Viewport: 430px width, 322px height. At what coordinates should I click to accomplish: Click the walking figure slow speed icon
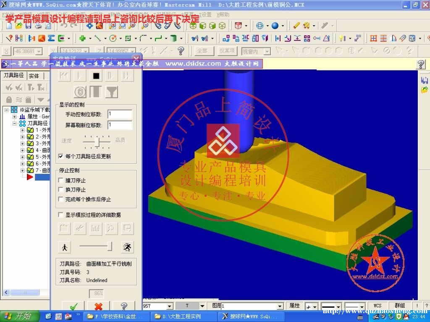pos(65,247)
